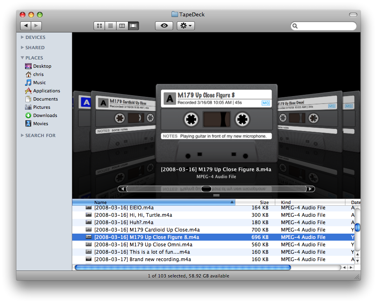Select the Huh?.m4a file
The height and width of the screenshot is (303, 377).
(x=213, y=223)
